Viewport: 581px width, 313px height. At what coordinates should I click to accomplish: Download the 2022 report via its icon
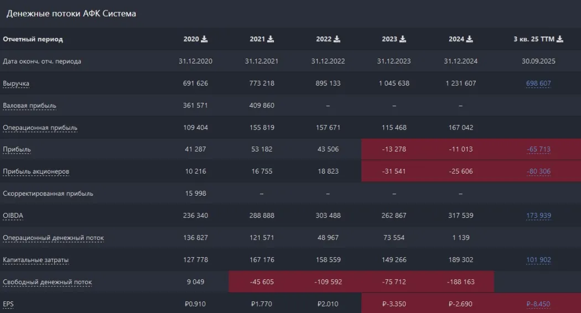click(337, 39)
